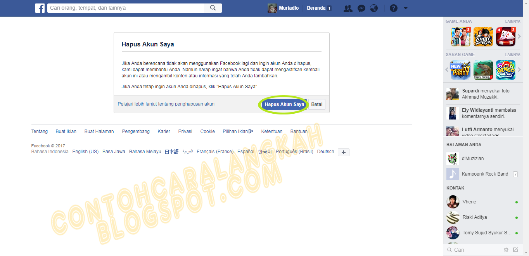The image size is (529, 256).
Task: Open Friend Requests icon
Action: click(x=348, y=8)
